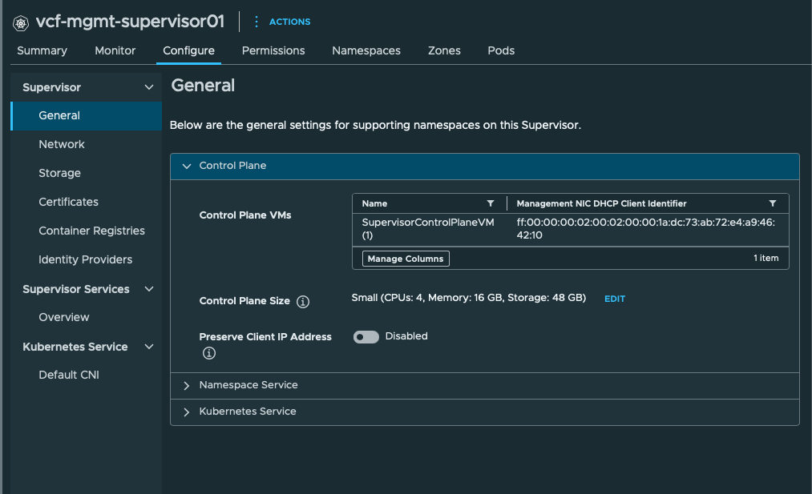
Task: Click the Management NIC DHCP Client Identifier header
Action: 601,204
